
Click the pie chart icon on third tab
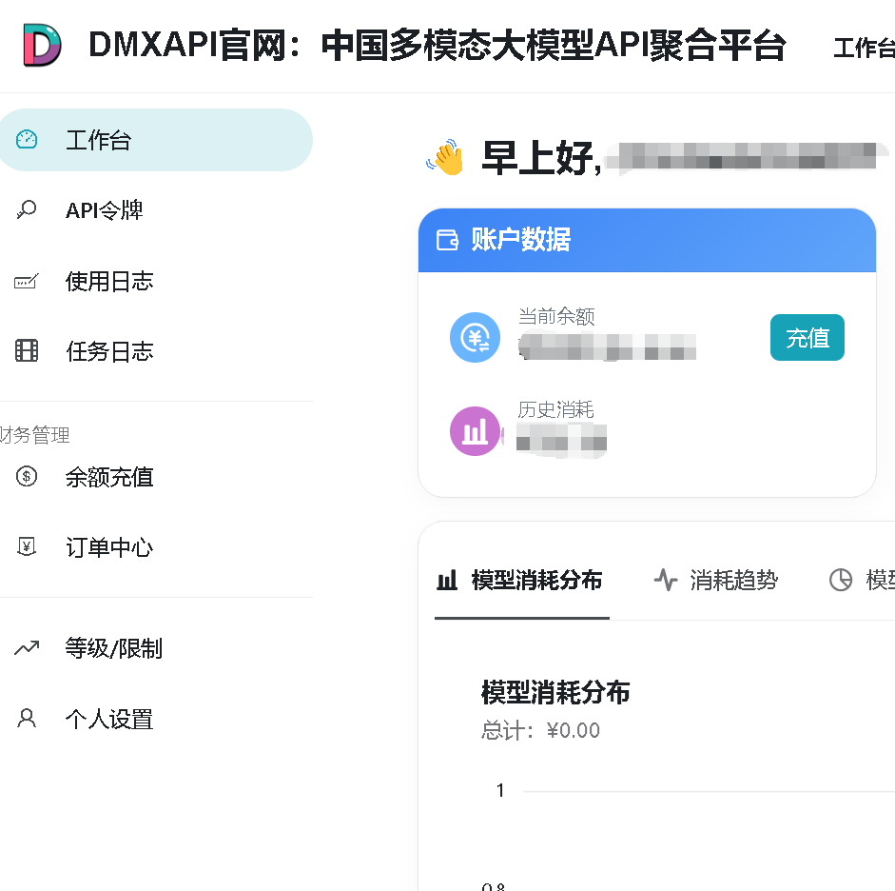coord(841,580)
